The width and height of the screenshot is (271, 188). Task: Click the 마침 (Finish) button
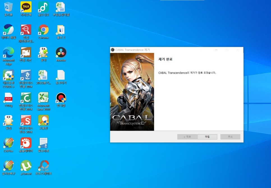[207, 137]
